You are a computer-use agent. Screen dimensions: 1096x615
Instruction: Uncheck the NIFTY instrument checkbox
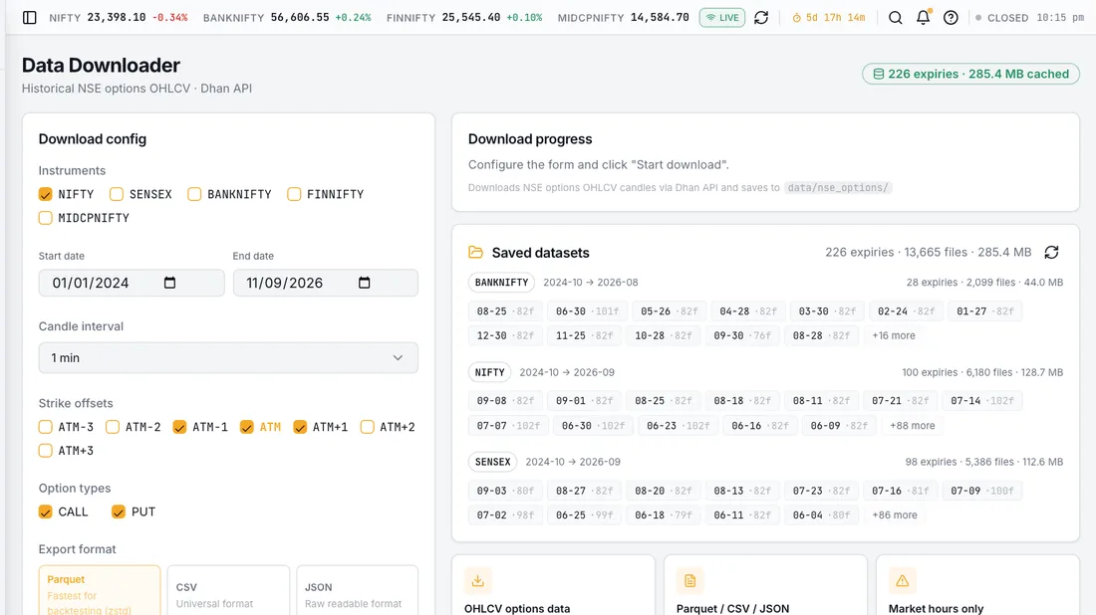click(46, 194)
